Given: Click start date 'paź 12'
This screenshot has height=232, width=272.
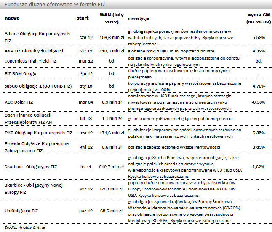Looking at the screenshot, I should (x=86, y=211).
